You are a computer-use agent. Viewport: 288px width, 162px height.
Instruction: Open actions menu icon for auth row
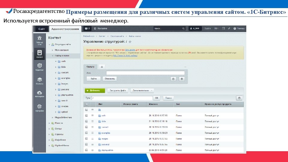tap(93, 115)
